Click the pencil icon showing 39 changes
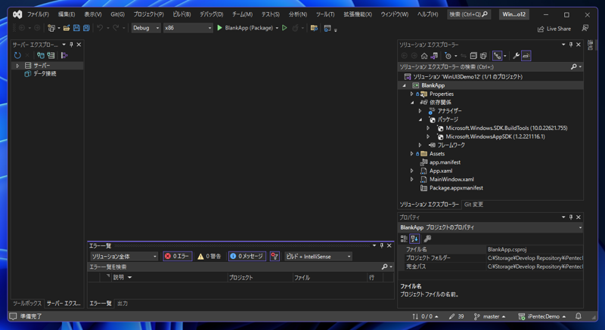 point(456,316)
